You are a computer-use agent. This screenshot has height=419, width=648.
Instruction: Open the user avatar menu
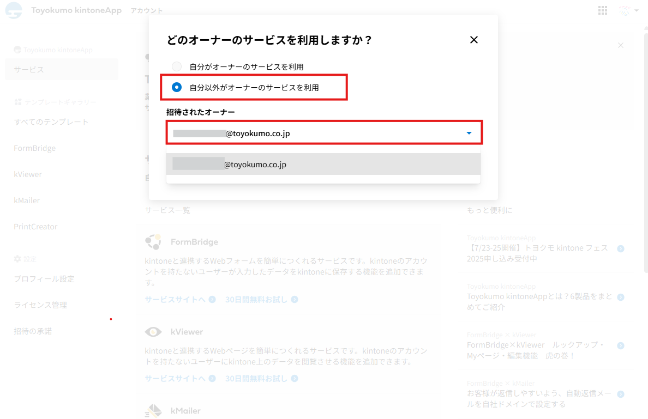point(624,11)
